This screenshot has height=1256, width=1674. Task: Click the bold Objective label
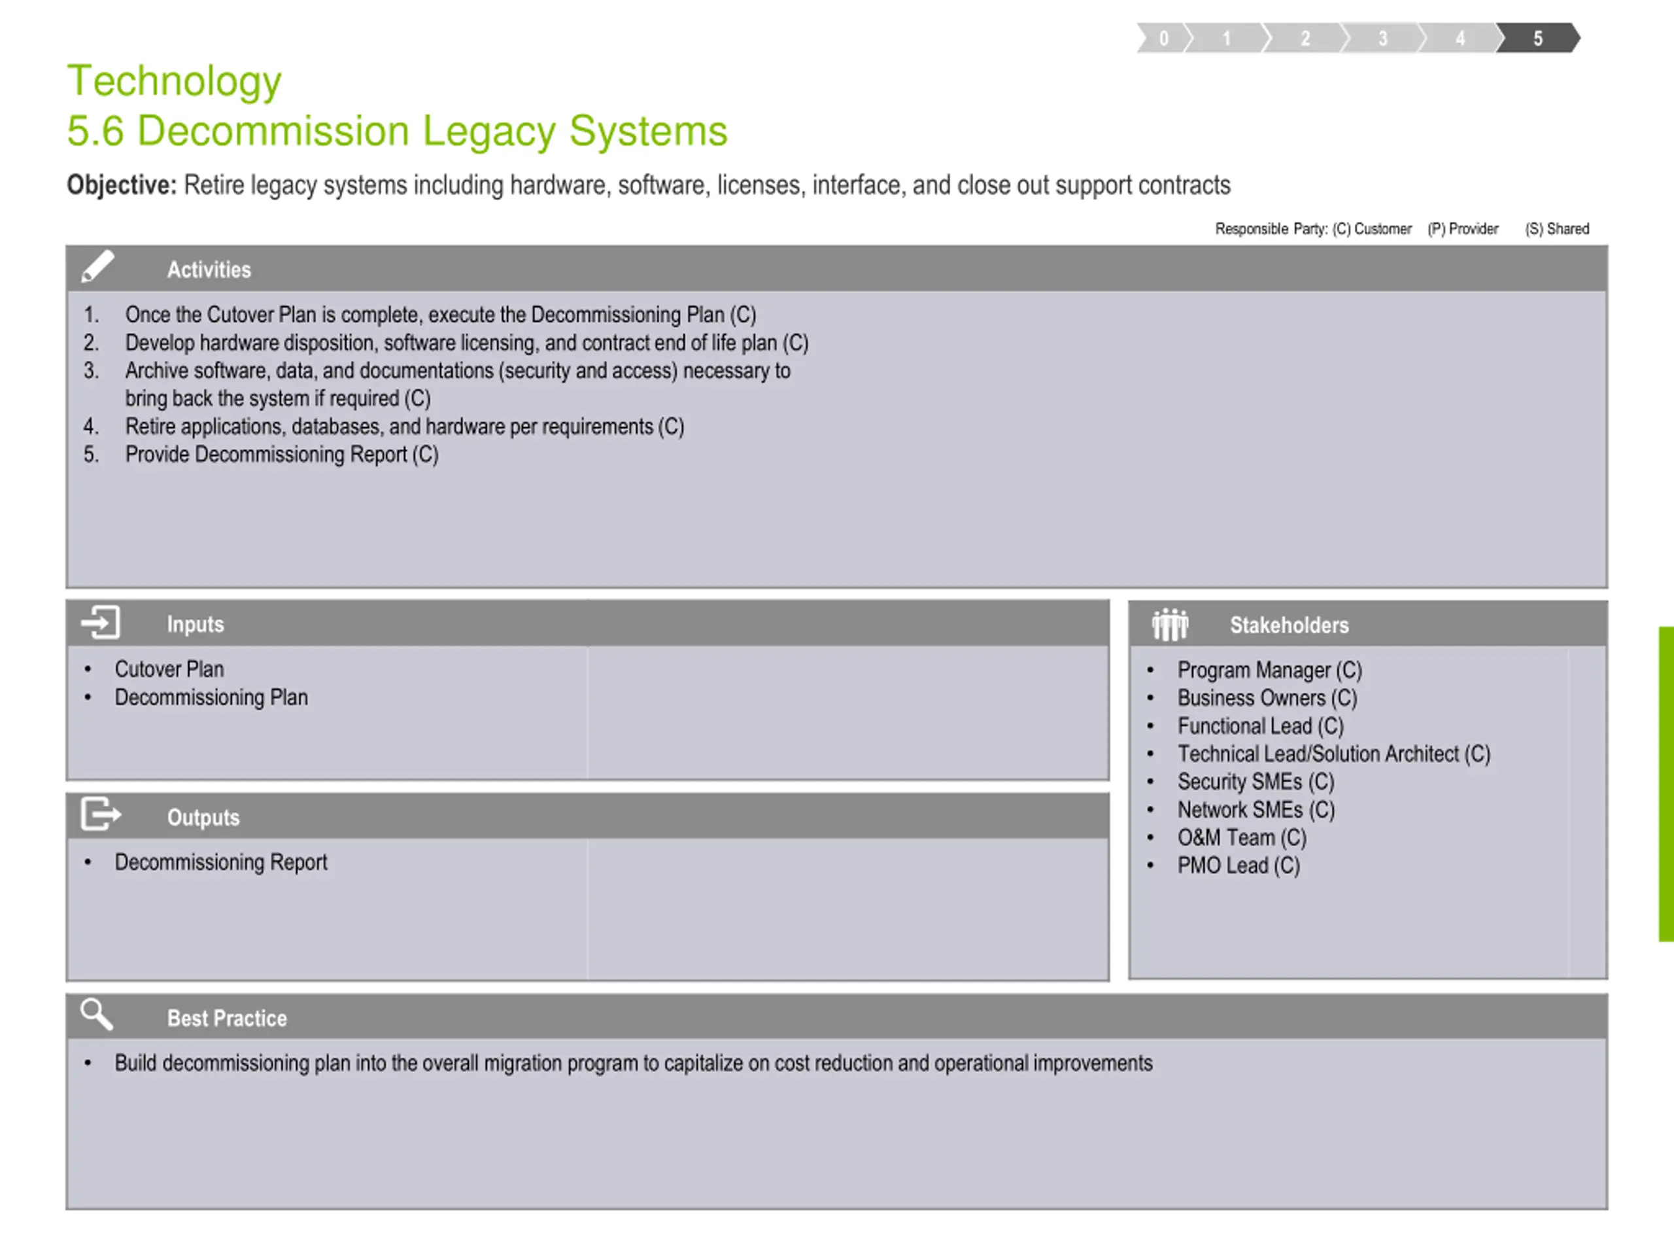point(121,186)
